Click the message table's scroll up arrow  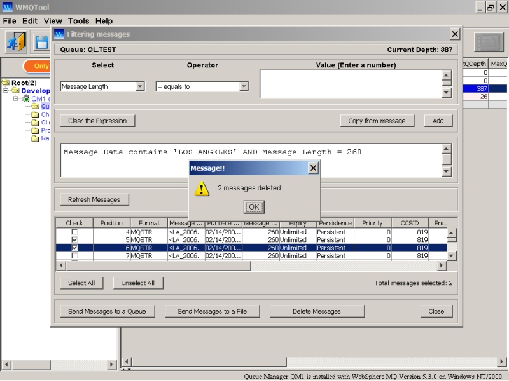point(452,233)
